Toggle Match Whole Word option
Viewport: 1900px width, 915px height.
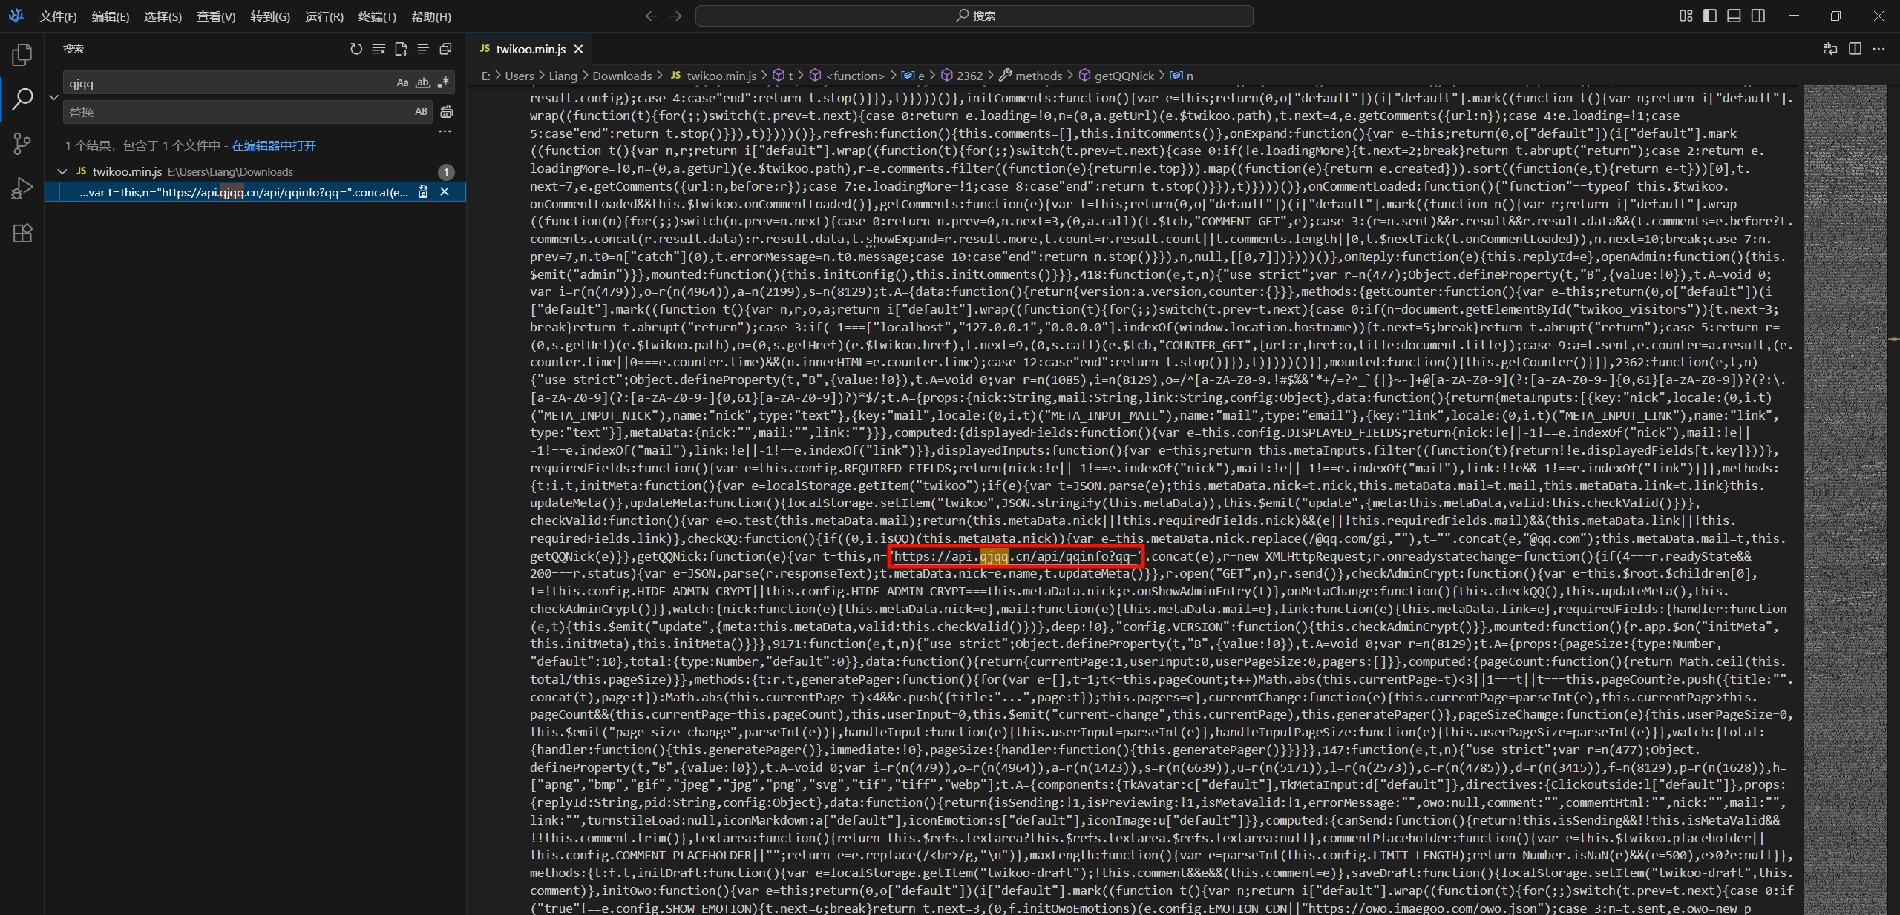(422, 83)
